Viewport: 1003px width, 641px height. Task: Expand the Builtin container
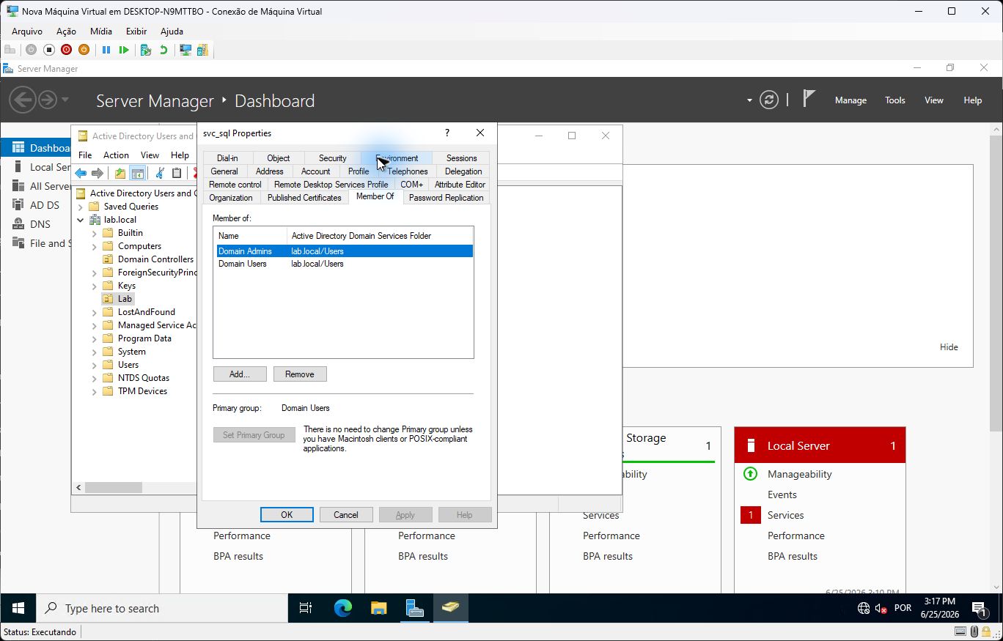point(94,233)
